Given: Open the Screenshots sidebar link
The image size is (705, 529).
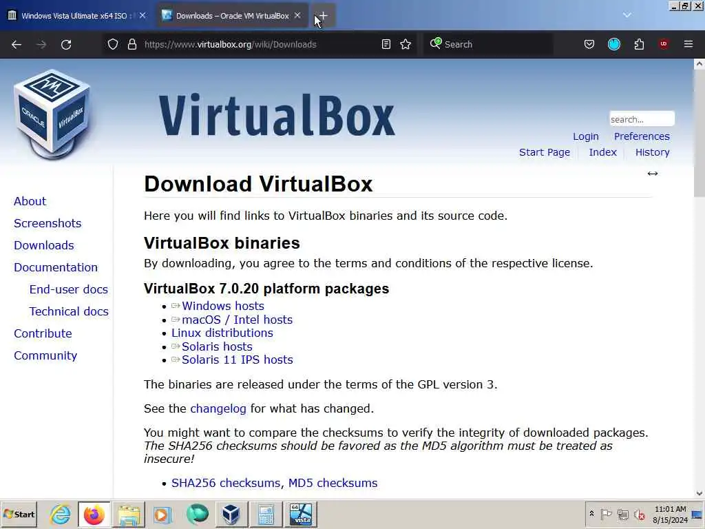Looking at the screenshot, I should 48,223.
